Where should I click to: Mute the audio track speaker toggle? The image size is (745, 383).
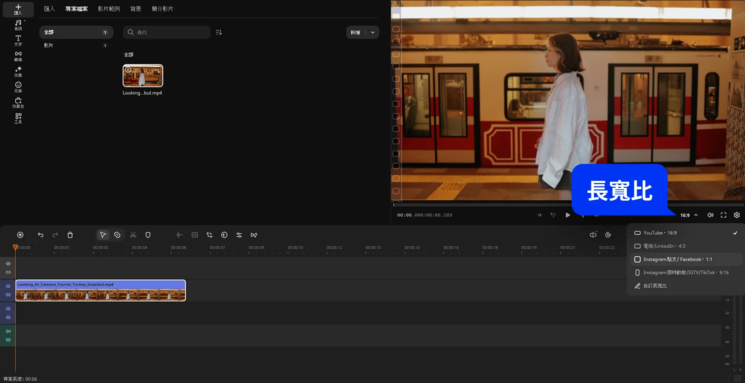(8, 331)
